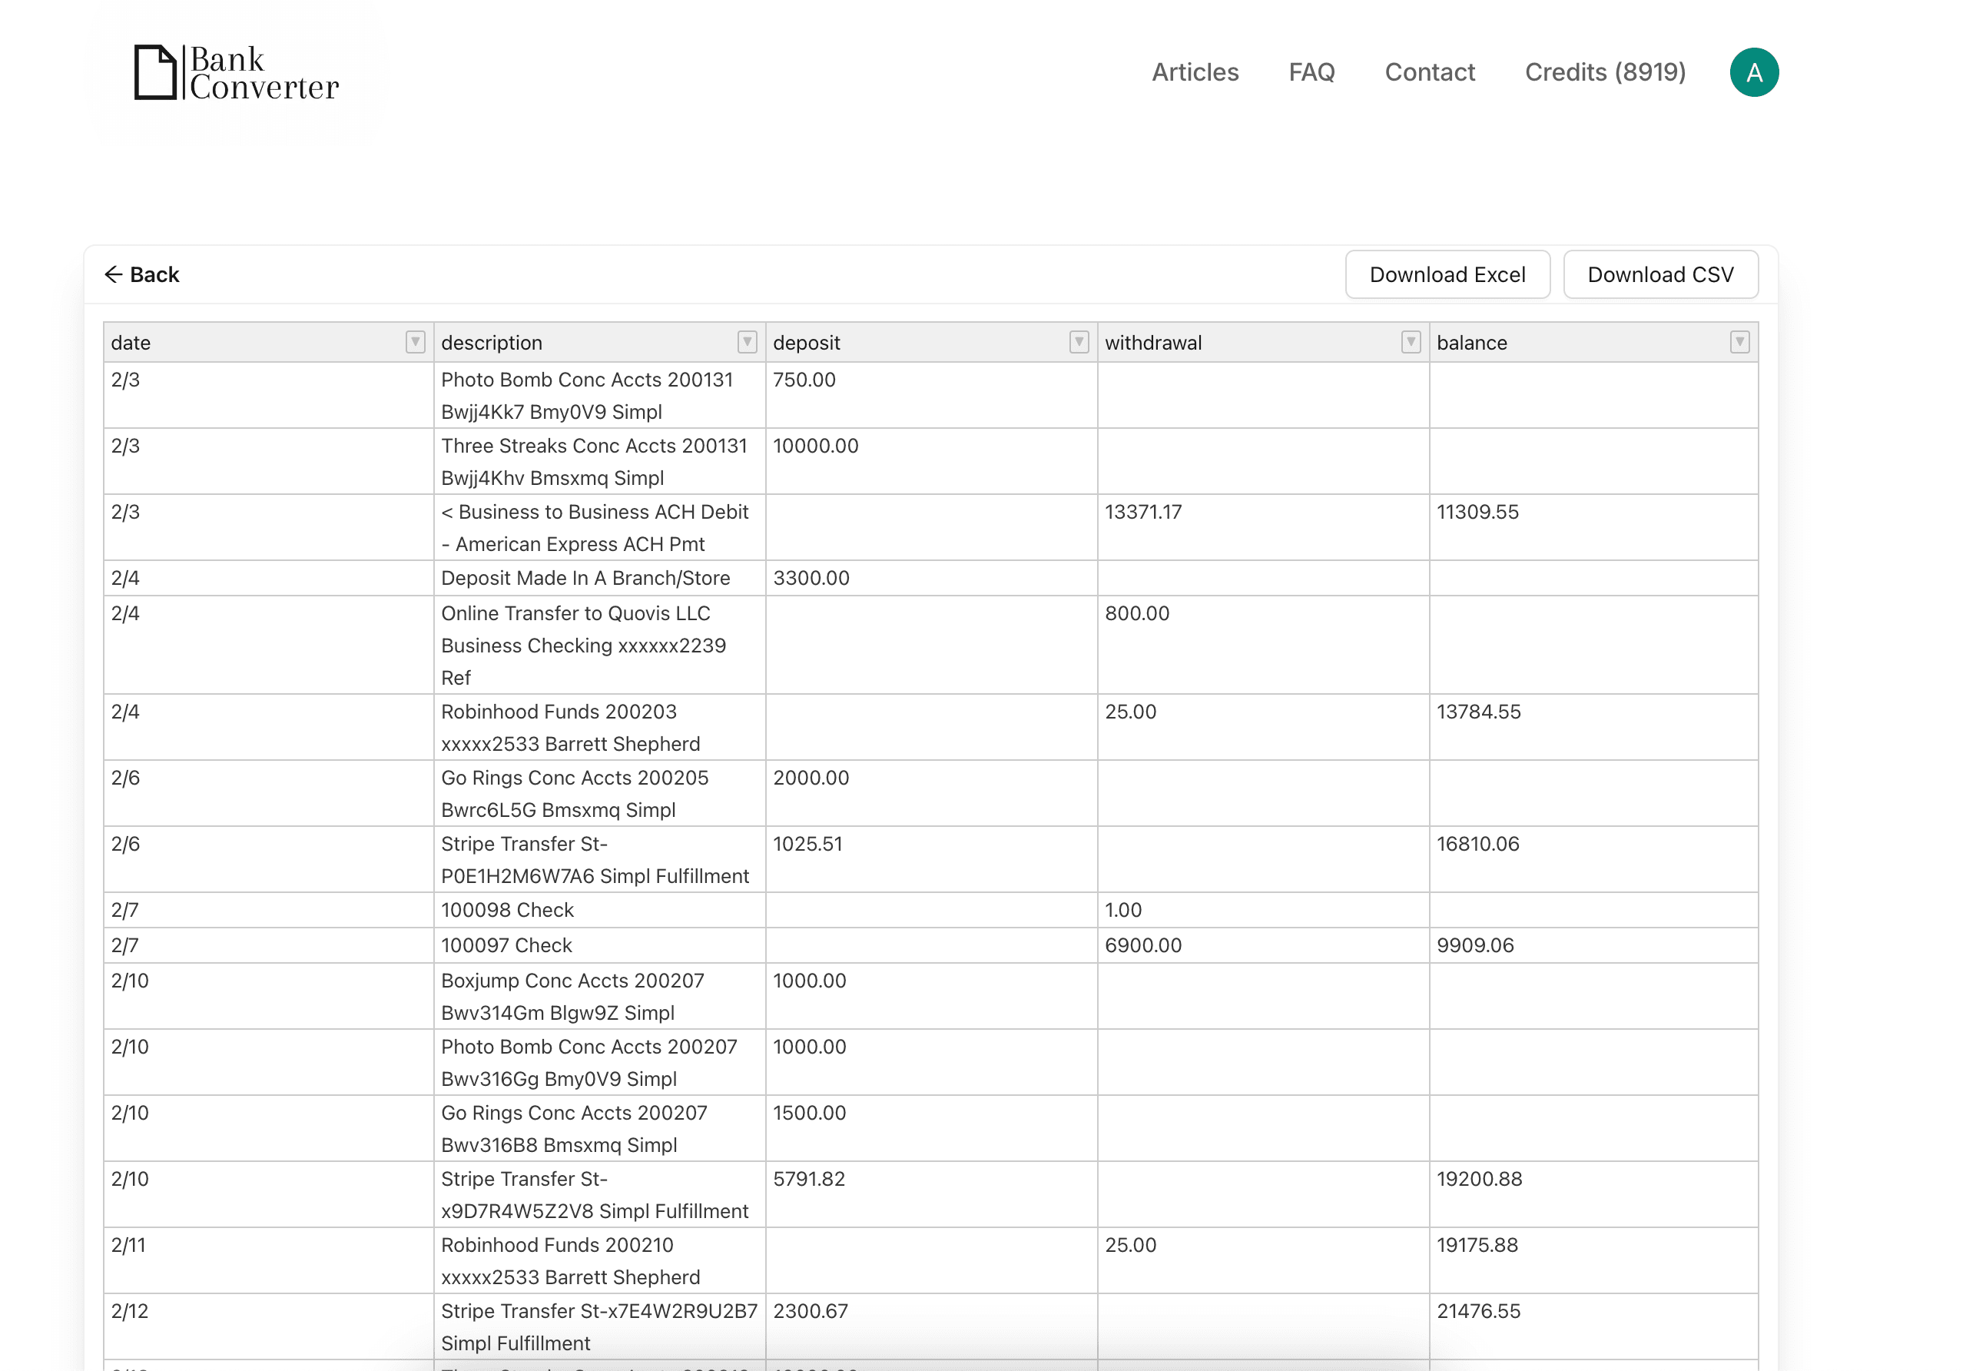The width and height of the screenshot is (1976, 1371).
Task: Open the balance column filter dropdown
Action: pyautogui.click(x=1739, y=342)
